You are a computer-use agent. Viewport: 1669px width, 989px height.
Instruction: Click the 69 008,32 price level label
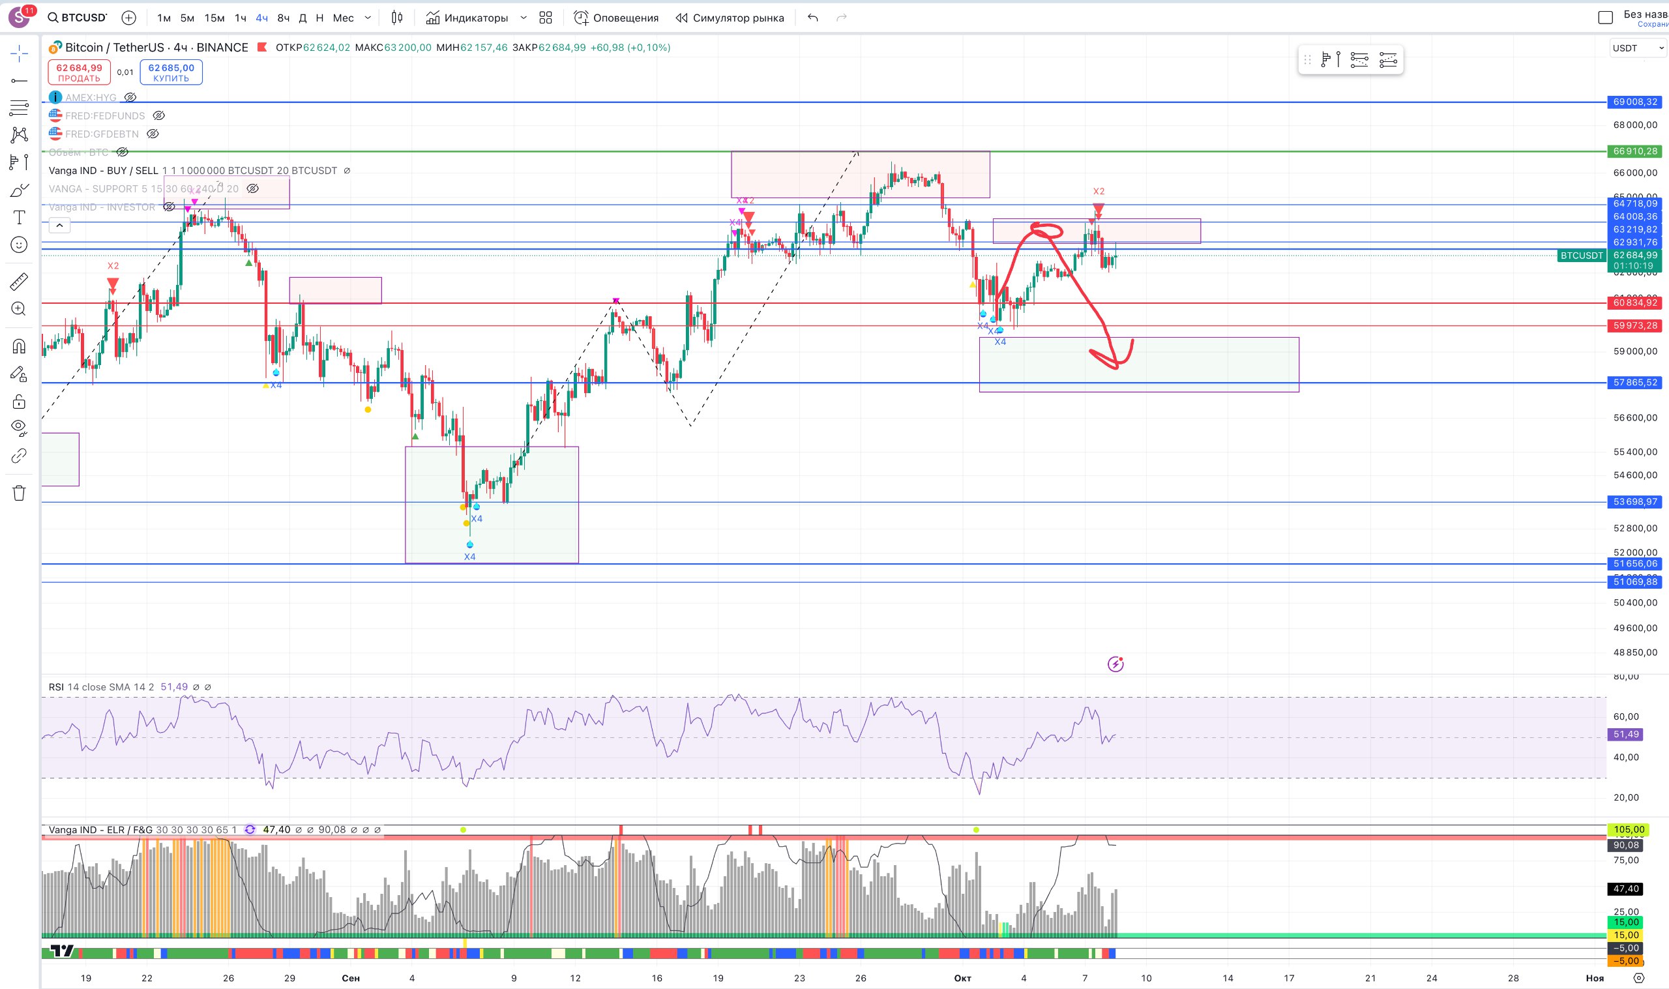pyautogui.click(x=1635, y=102)
